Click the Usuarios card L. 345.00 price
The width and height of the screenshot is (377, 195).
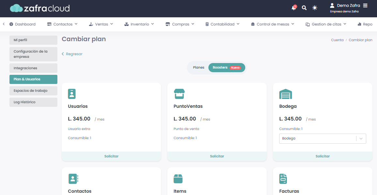[79, 119]
